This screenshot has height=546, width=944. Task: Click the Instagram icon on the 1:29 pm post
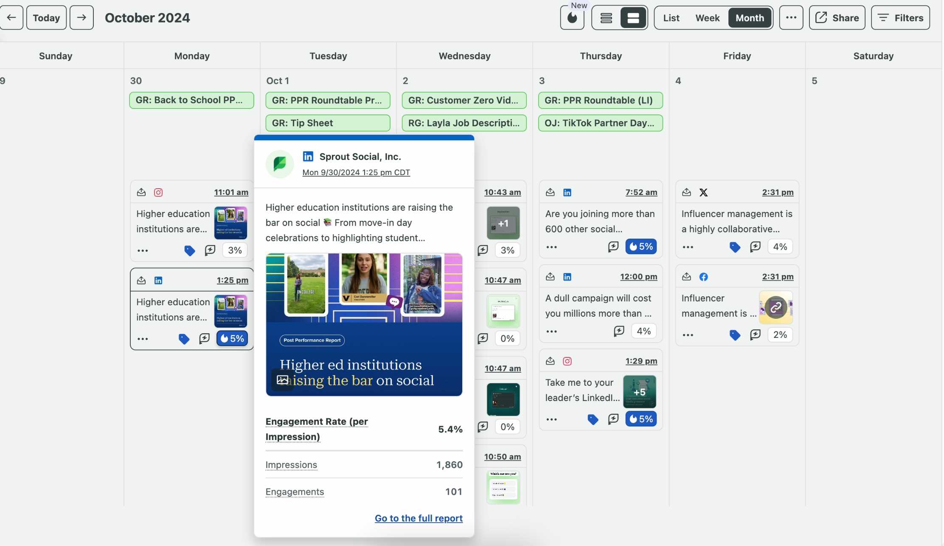[567, 361]
